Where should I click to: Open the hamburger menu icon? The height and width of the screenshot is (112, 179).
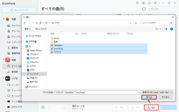[155, 3]
